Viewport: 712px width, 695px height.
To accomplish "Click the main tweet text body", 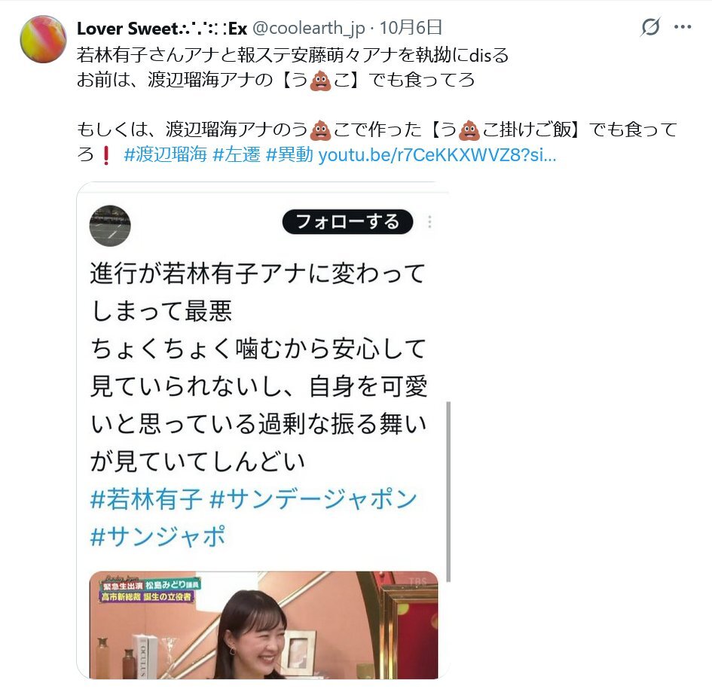I will point(377,105).
